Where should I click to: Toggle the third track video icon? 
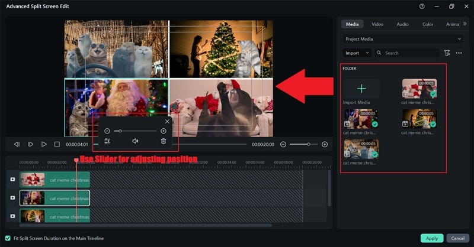point(12,216)
